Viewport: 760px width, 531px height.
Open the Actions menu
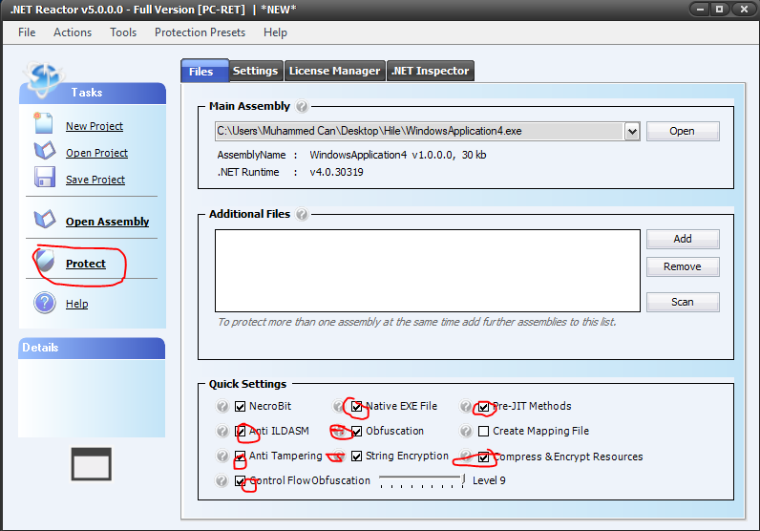[x=73, y=32]
